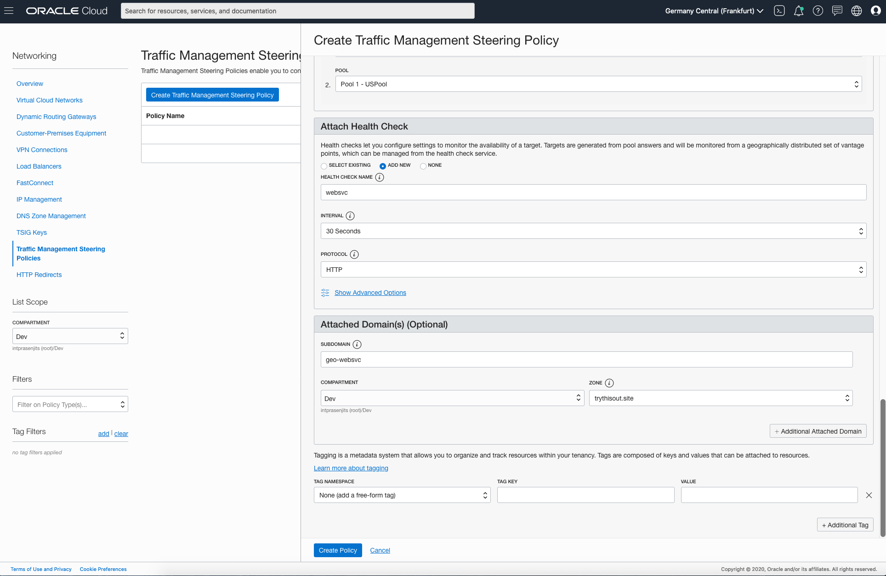Remove the tag row with X icon

pyautogui.click(x=869, y=495)
